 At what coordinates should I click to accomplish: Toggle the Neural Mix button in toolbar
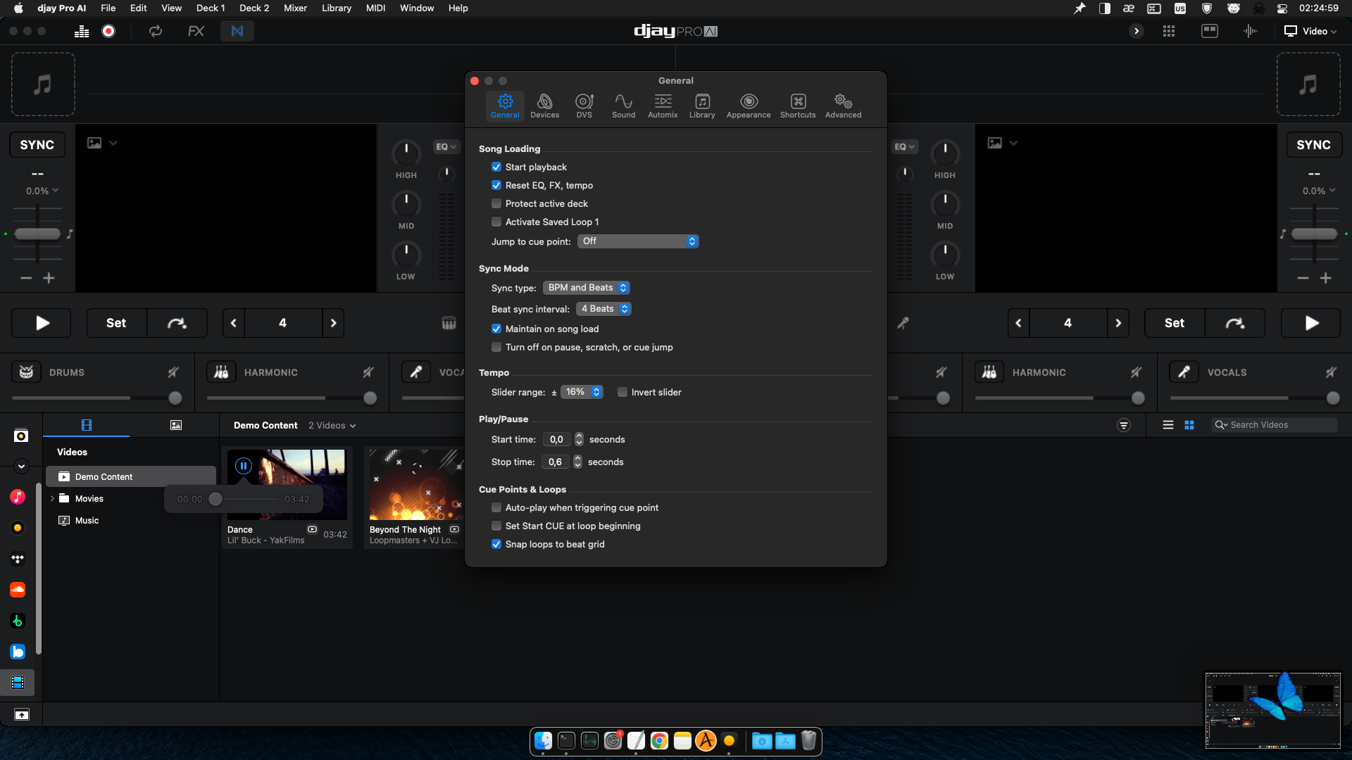(x=237, y=31)
